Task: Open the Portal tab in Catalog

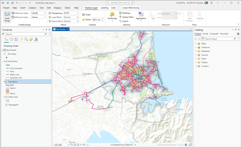Action: [x=205, y=34]
